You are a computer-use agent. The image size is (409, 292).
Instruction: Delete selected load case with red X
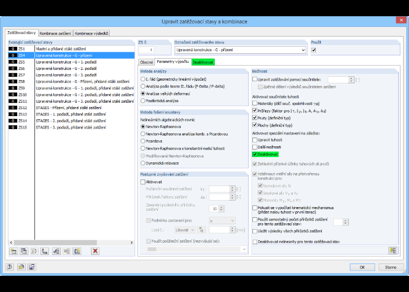coord(95,251)
